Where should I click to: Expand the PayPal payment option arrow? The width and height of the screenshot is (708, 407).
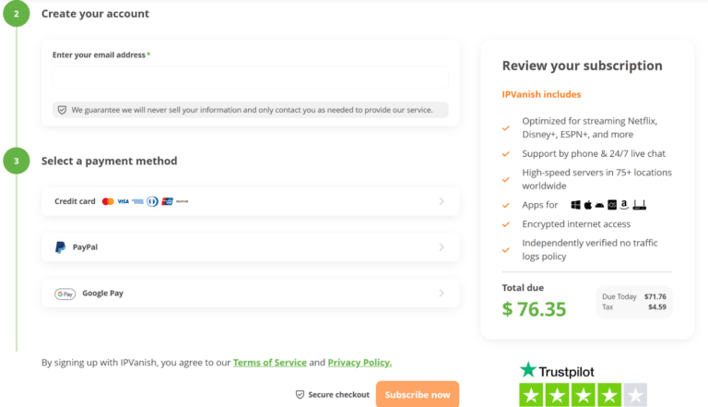coord(442,247)
